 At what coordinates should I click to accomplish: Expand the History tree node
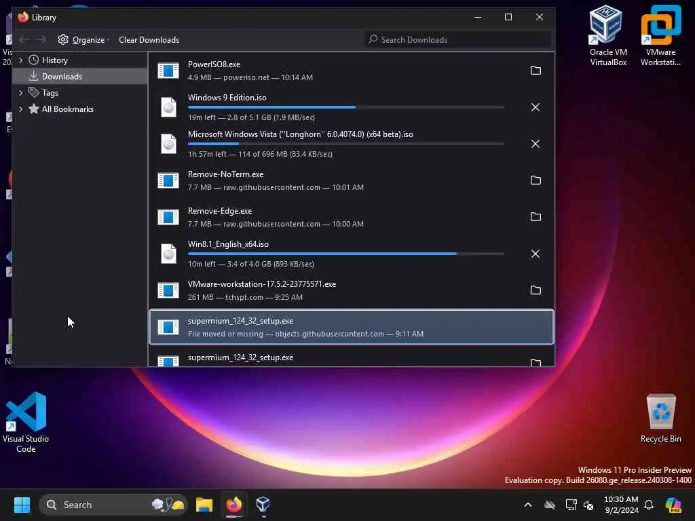click(x=20, y=60)
